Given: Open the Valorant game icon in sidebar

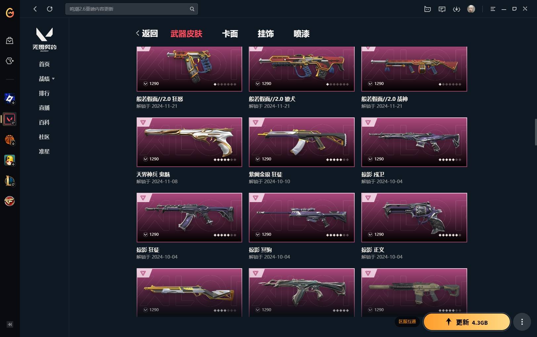Looking at the screenshot, I should tap(10, 119).
